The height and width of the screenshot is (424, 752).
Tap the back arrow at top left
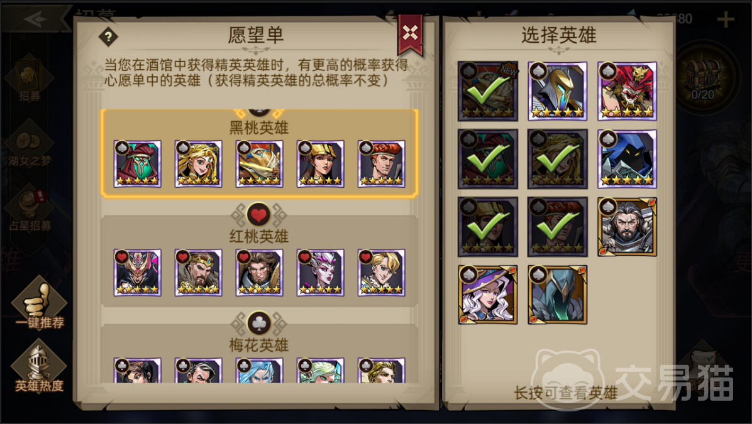pyautogui.click(x=35, y=19)
